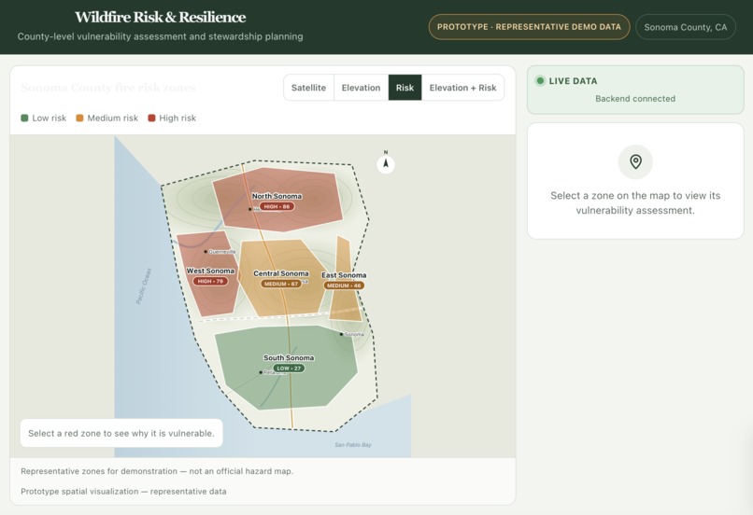Click the HIGH 79 risk badge
753x515 pixels.
pyautogui.click(x=210, y=281)
